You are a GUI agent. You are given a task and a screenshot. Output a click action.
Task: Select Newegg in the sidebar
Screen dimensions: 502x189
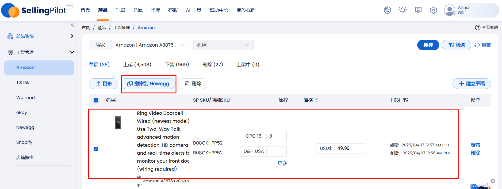pyautogui.click(x=25, y=128)
